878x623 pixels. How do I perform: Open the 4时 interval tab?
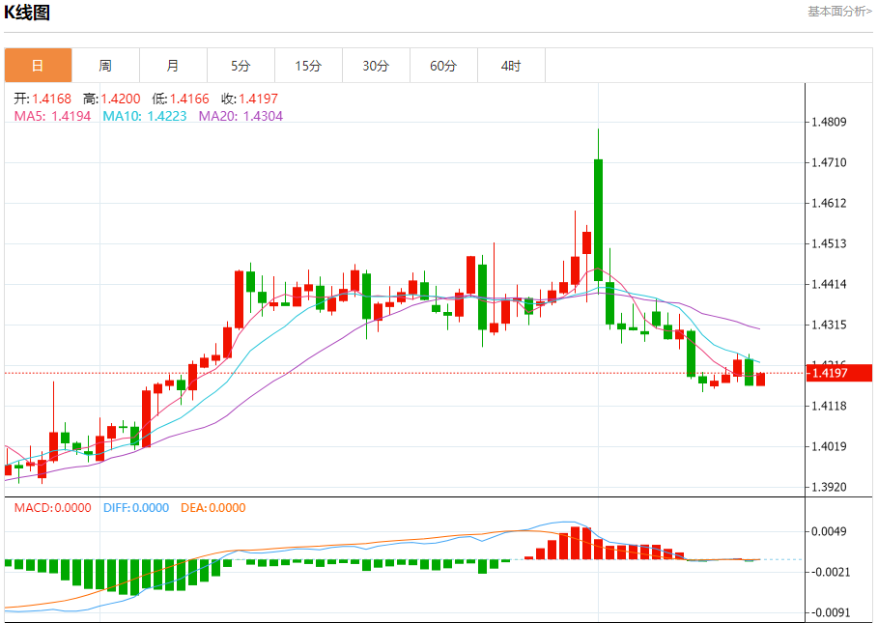click(511, 66)
